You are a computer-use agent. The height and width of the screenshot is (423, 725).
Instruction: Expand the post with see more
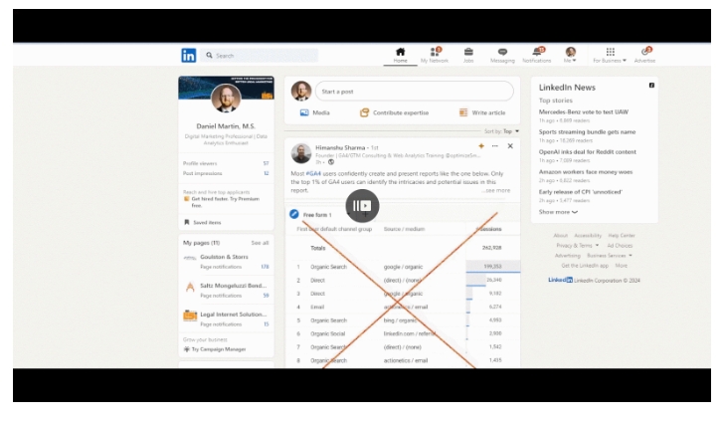coord(496,190)
